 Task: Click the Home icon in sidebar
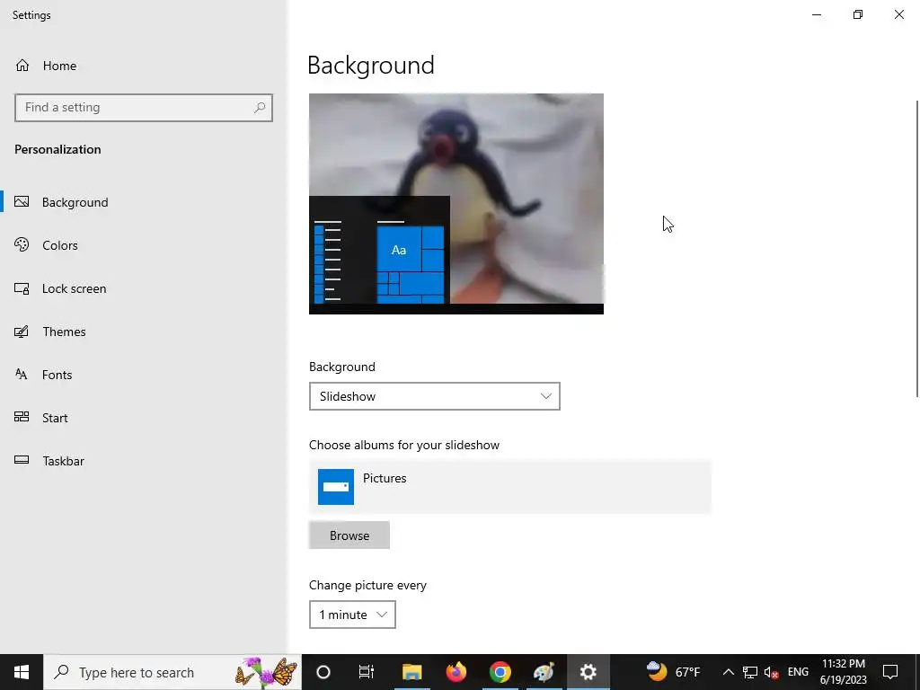[22, 65]
